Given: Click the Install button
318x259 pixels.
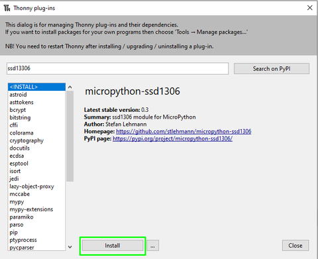Looking at the screenshot, I should (x=113, y=246).
